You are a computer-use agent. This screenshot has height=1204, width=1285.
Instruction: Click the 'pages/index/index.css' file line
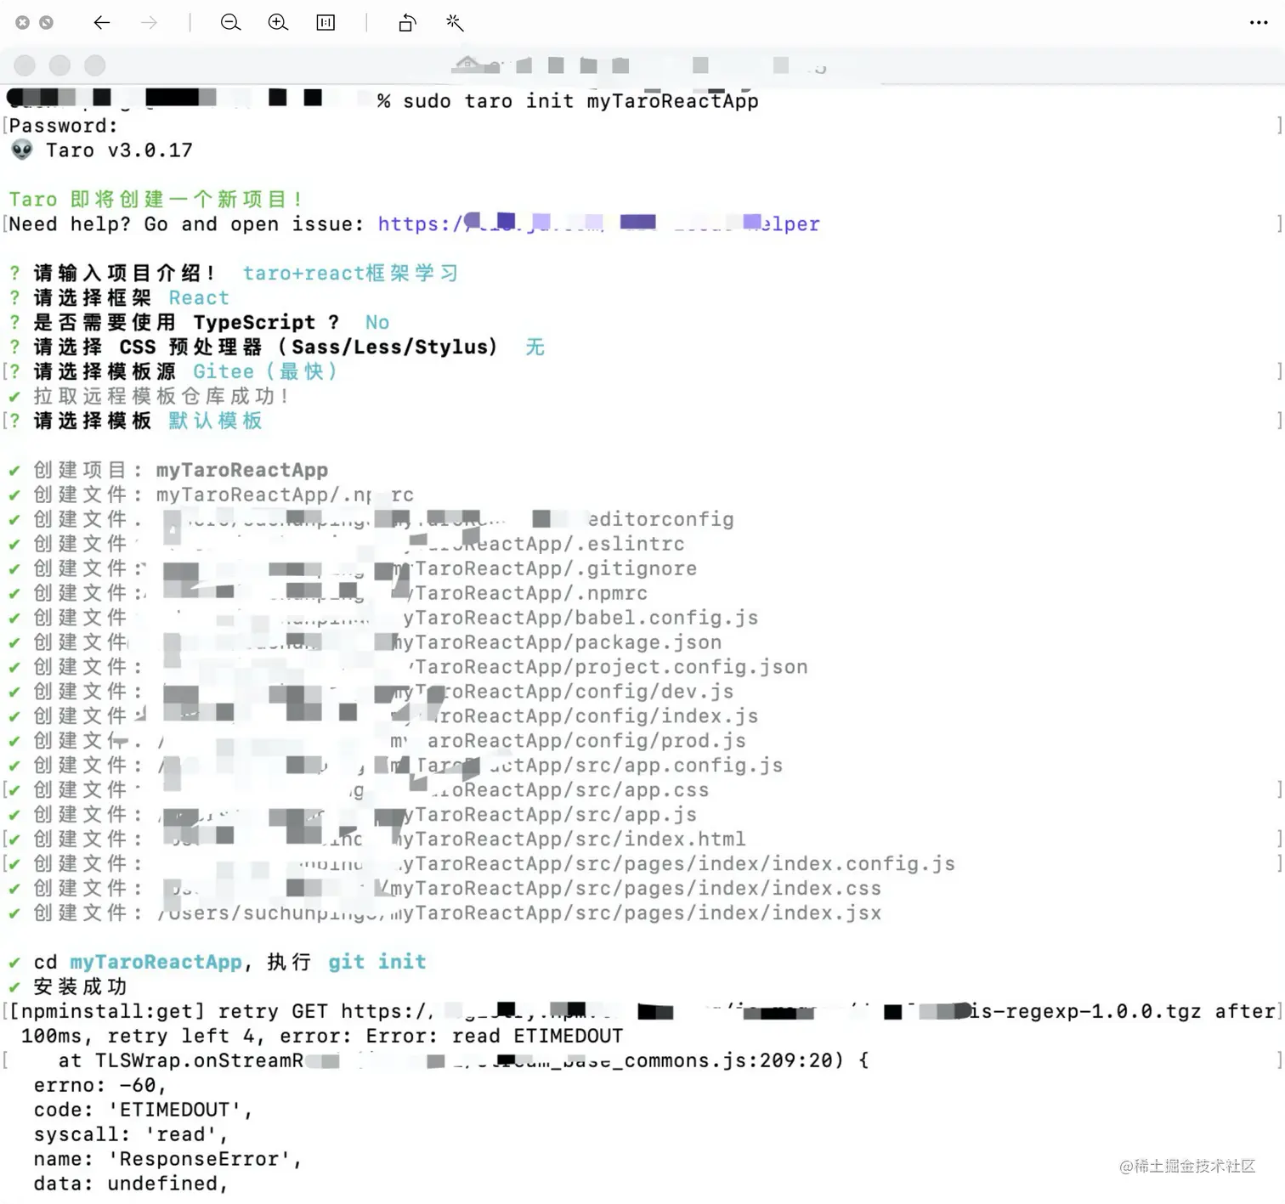pyautogui.click(x=457, y=890)
